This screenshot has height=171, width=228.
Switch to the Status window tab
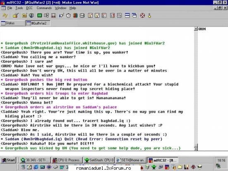pos(12,23)
